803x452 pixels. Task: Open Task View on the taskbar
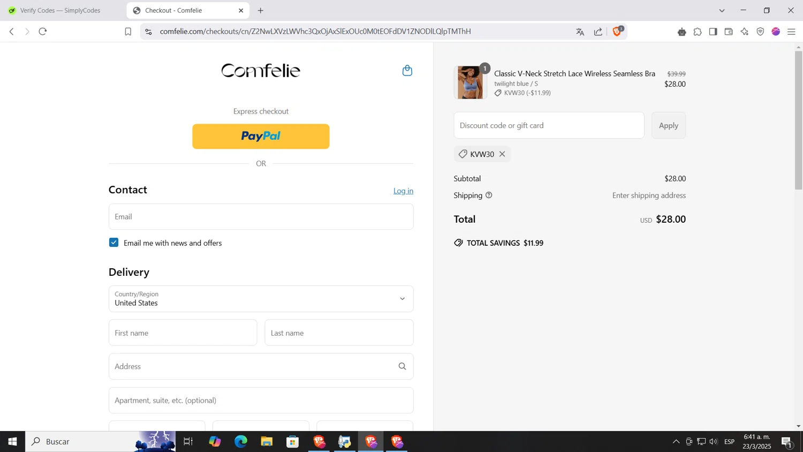point(188,442)
